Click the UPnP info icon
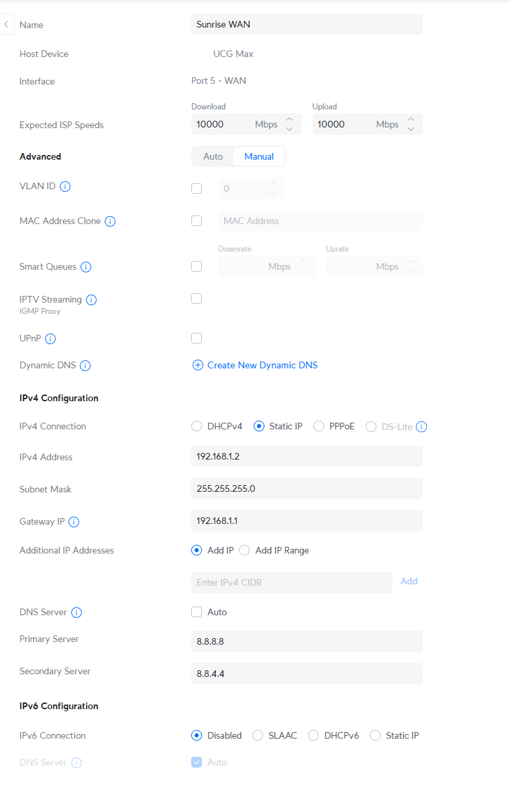This screenshot has height=787, width=510. (50, 339)
